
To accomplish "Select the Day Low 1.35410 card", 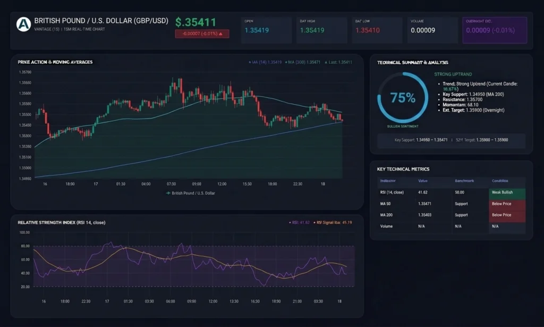I will tap(377, 30).
